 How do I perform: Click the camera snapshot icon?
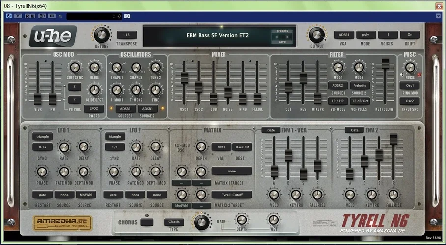[x=127, y=16]
